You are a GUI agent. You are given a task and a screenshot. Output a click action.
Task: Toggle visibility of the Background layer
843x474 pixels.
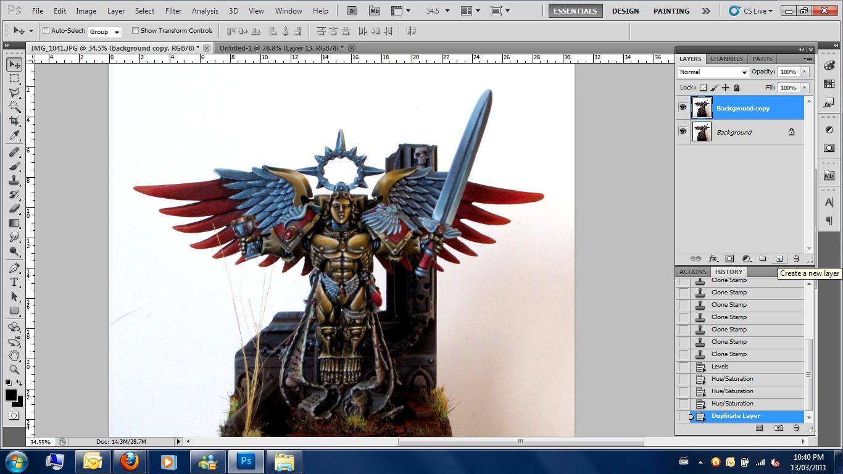point(683,131)
